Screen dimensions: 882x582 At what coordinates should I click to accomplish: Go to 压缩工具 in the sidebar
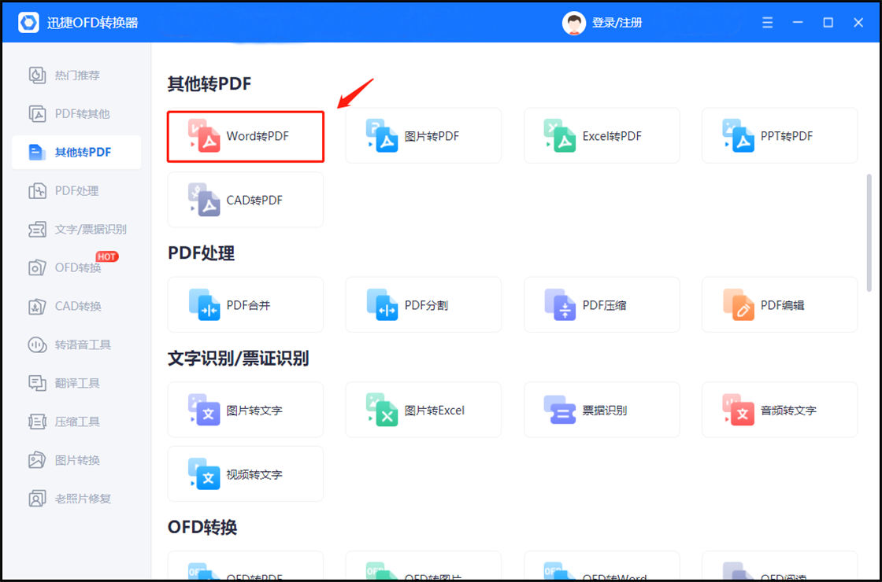pyautogui.click(x=76, y=422)
